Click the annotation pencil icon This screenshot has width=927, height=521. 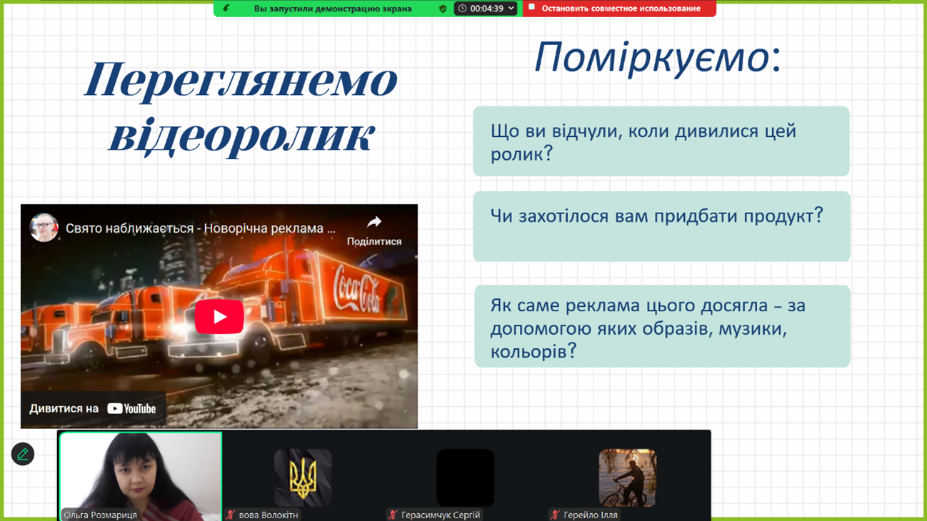click(23, 454)
